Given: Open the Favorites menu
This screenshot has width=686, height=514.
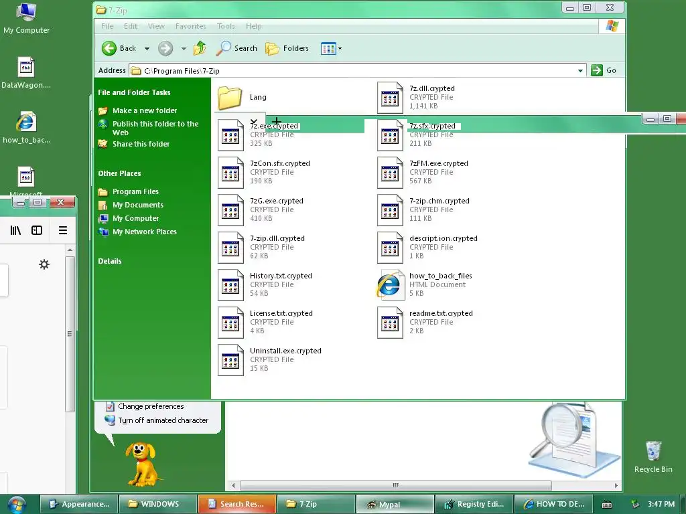Looking at the screenshot, I should point(190,26).
